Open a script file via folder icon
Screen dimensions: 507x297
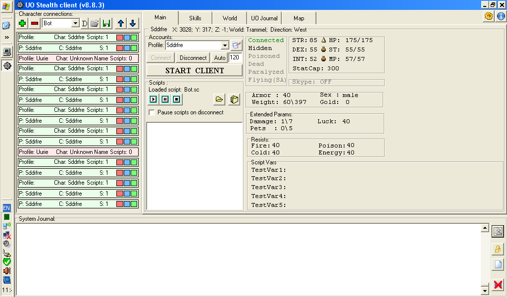click(x=219, y=99)
